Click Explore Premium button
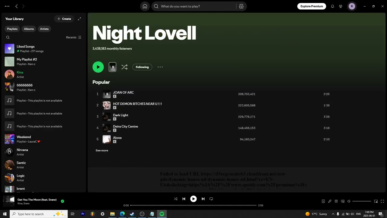This screenshot has width=387, height=218. [312, 6]
